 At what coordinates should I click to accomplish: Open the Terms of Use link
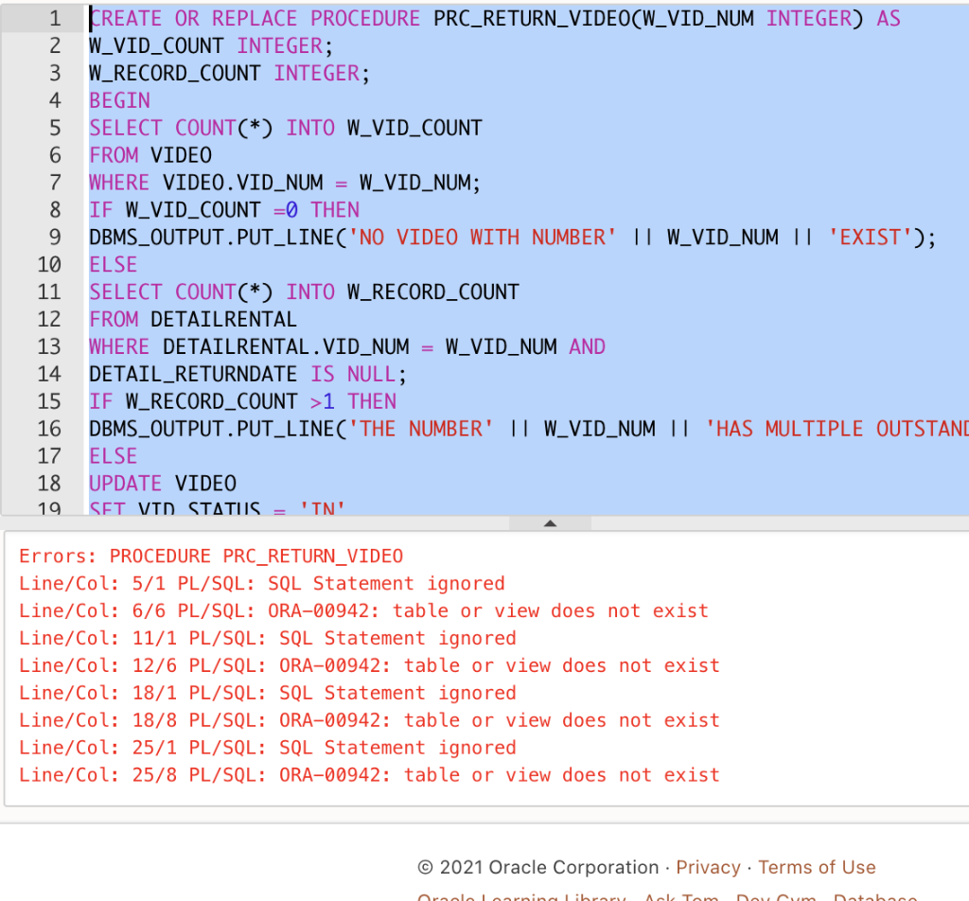(x=817, y=867)
